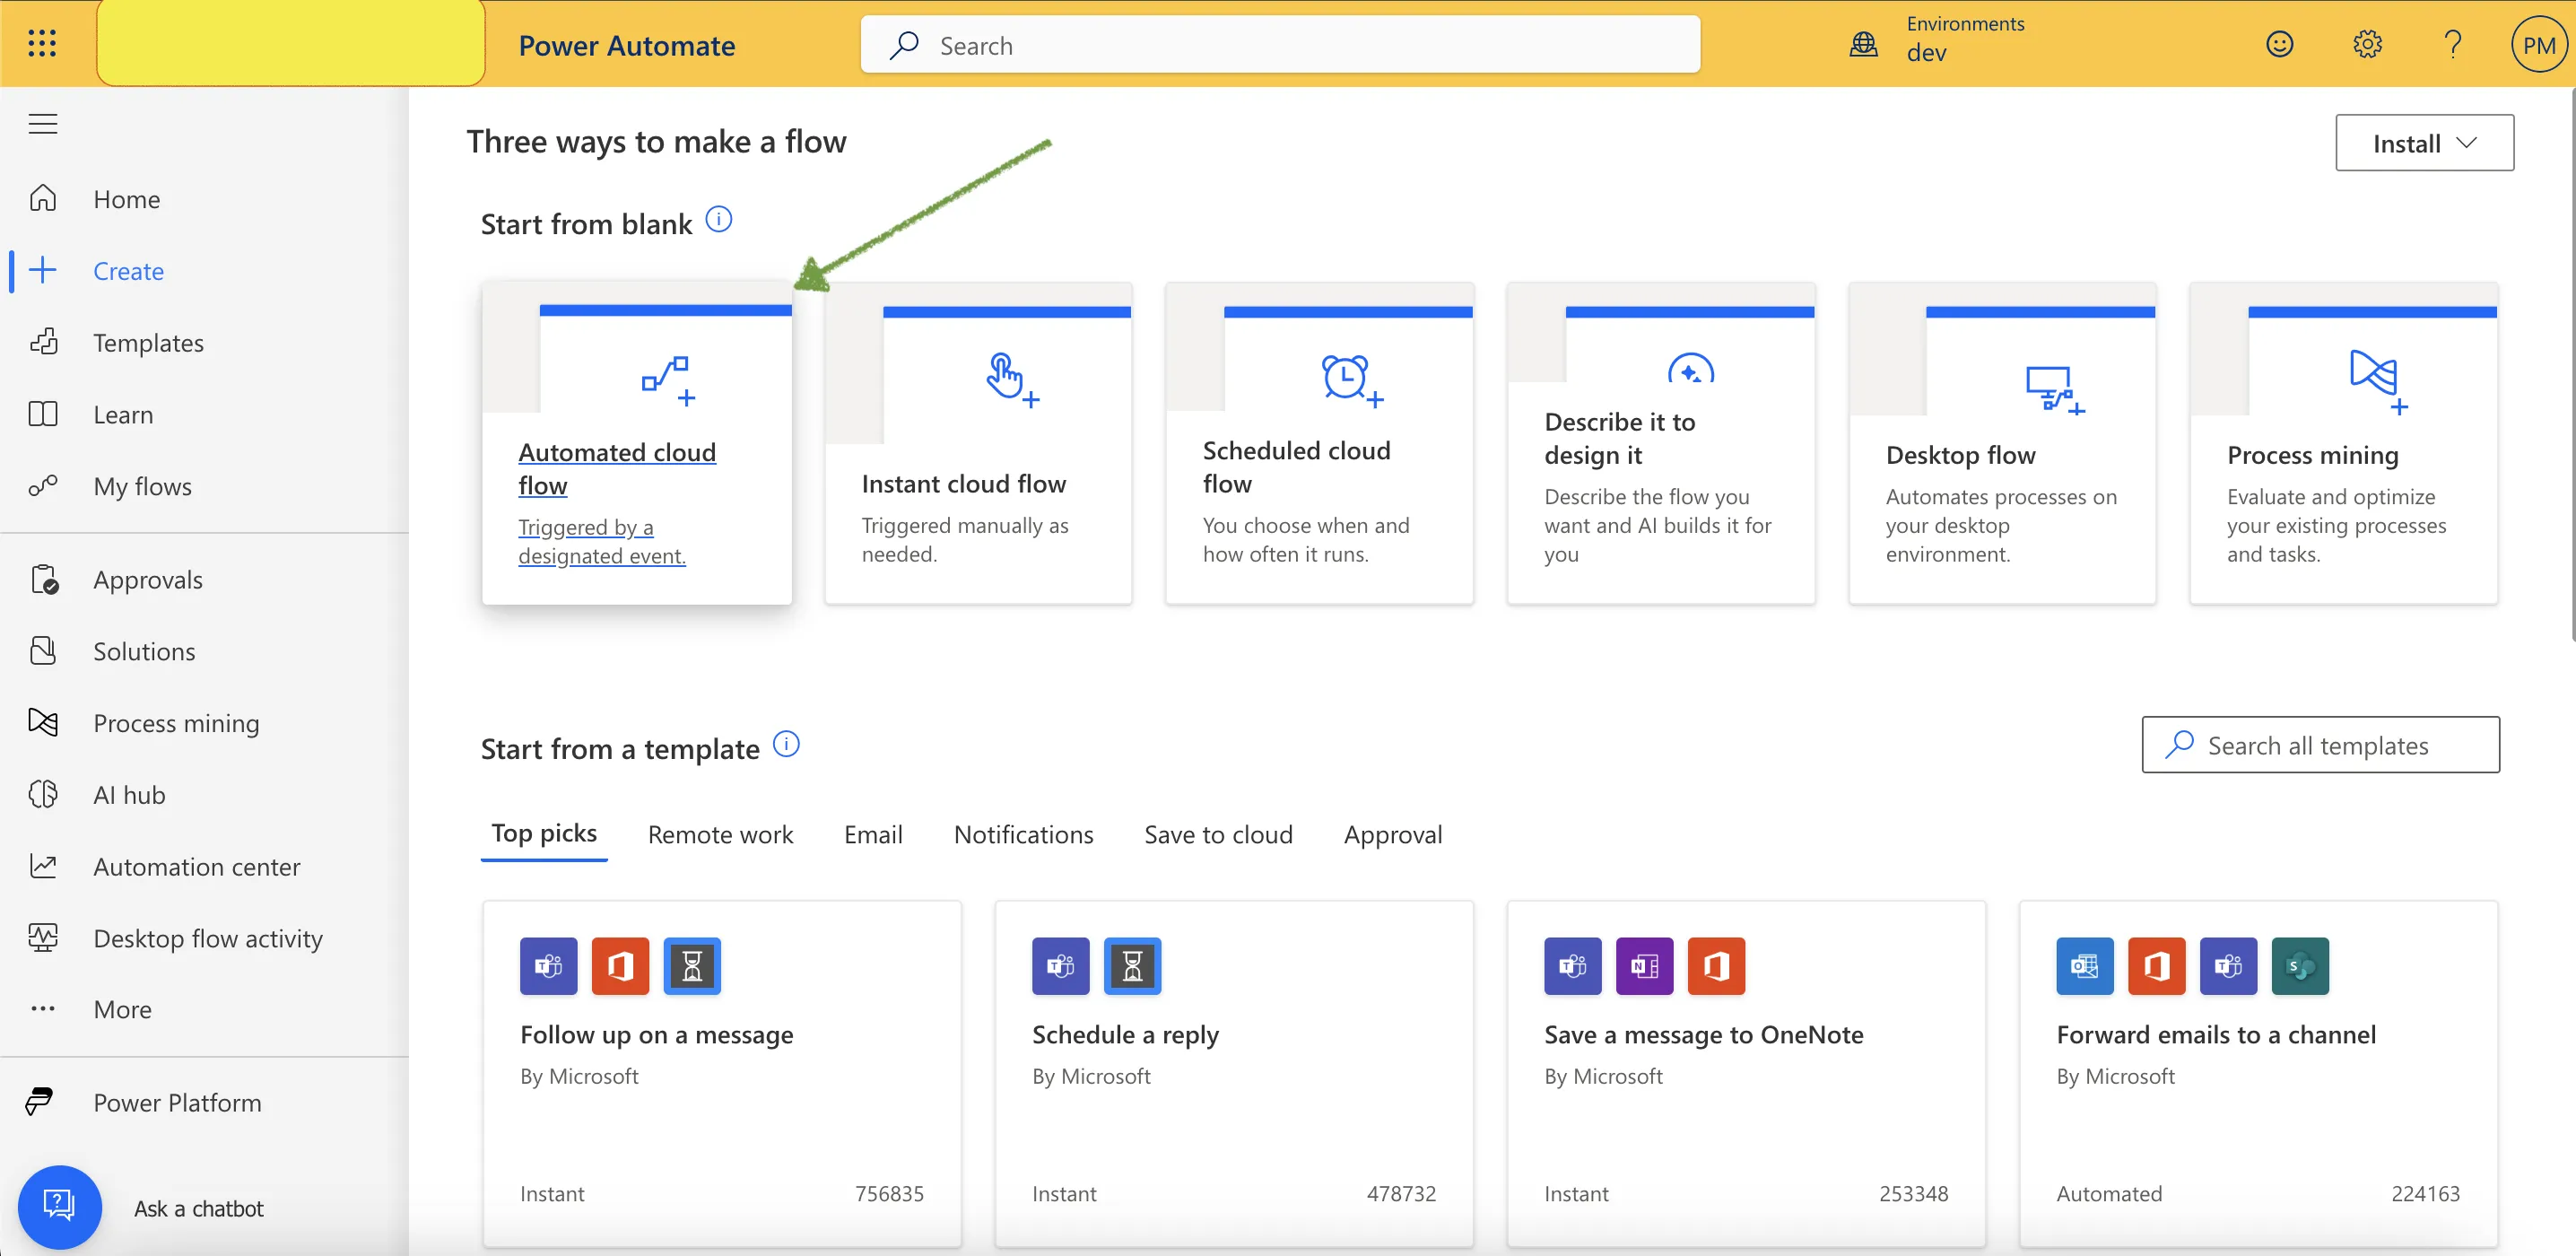Click the My flows icon
The height and width of the screenshot is (1256, 2576).
43,486
